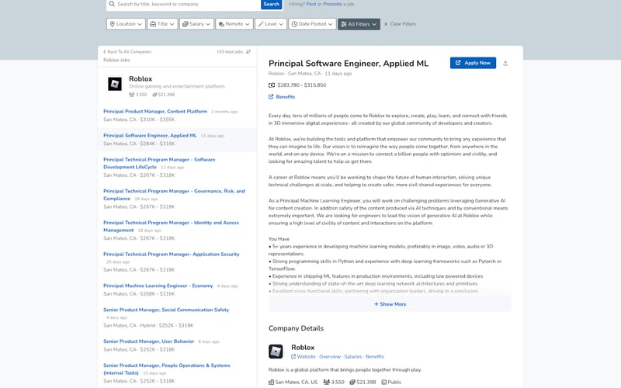Open company Overview link

point(330,356)
